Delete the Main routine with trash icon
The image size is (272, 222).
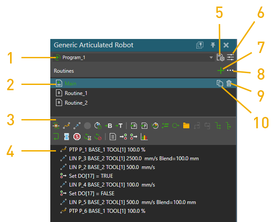(x=229, y=84)
